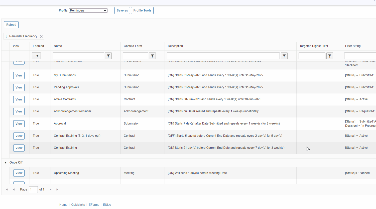Sort by the Context Form column header
The height and width of the screenshot is (209, 376).
[133, 46]
